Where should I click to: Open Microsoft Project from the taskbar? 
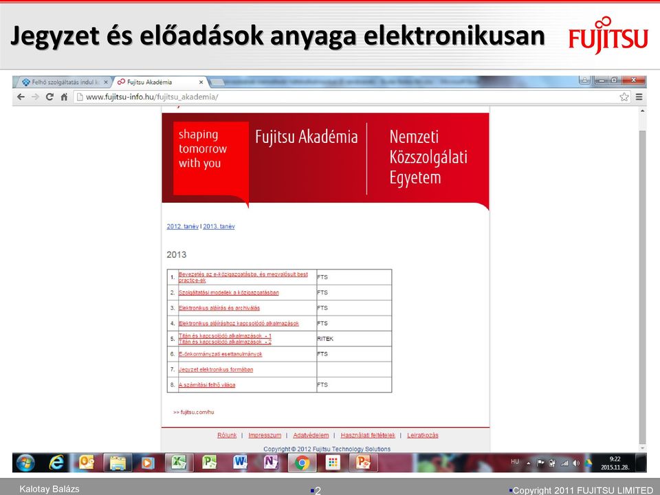[x=209, y=463]
